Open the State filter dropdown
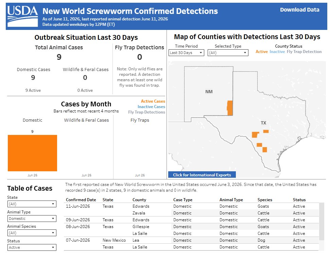 [x=32, y=204]
